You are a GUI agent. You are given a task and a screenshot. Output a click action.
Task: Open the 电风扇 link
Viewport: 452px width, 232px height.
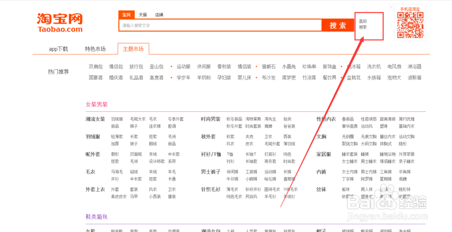pyautogui.click(x=394, y=67)
